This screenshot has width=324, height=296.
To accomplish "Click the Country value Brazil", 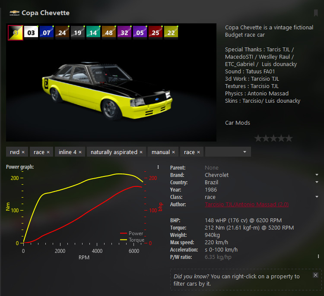I will click(x=211, y=182).
